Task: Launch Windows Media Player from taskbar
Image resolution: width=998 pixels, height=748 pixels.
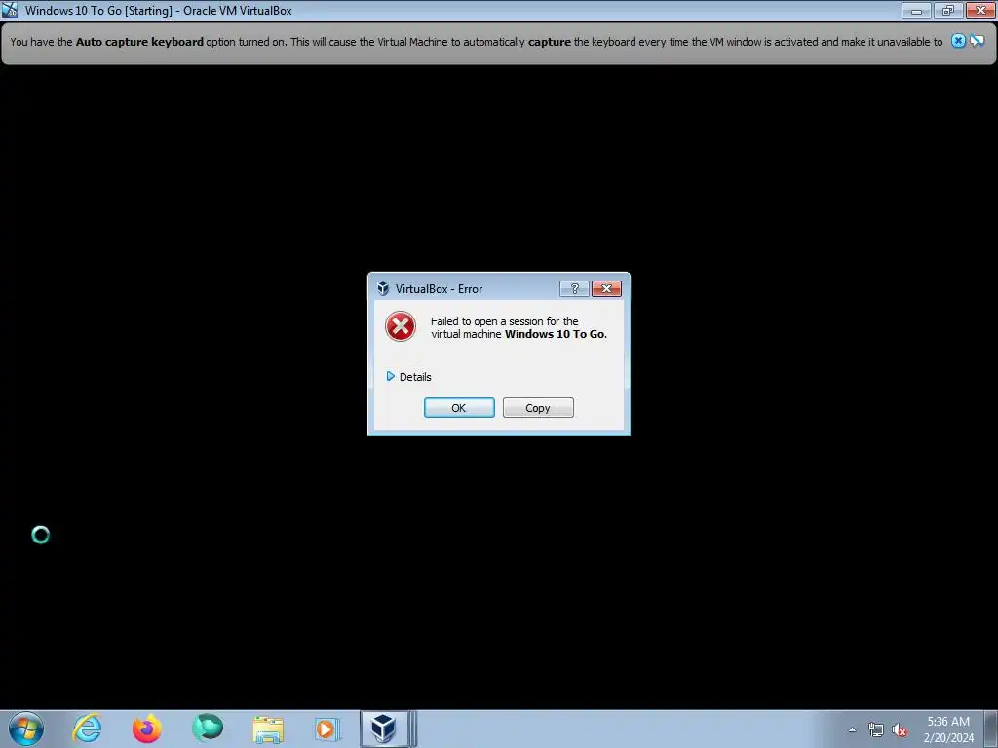Action: tap(327, 729)
